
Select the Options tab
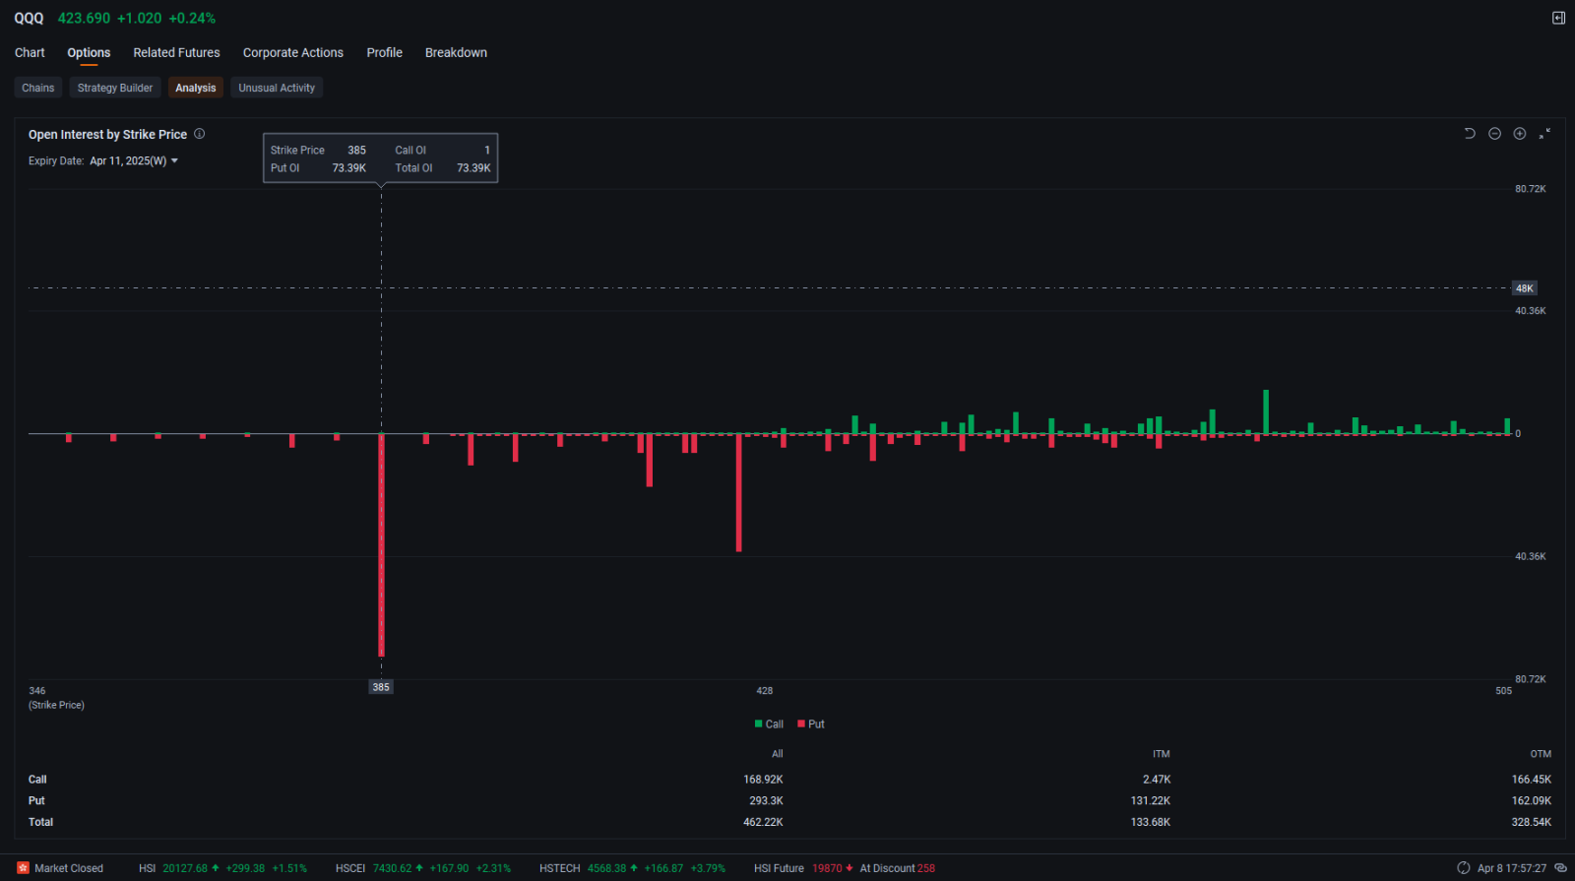[x=89, y=53]
